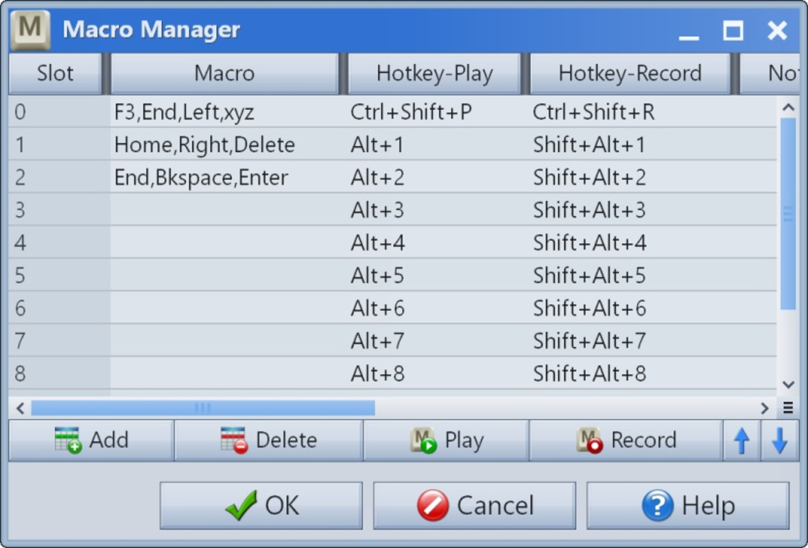Sort by the Macro column header
The width and height of the screenshot is (808, 548).
pos(224,73)
